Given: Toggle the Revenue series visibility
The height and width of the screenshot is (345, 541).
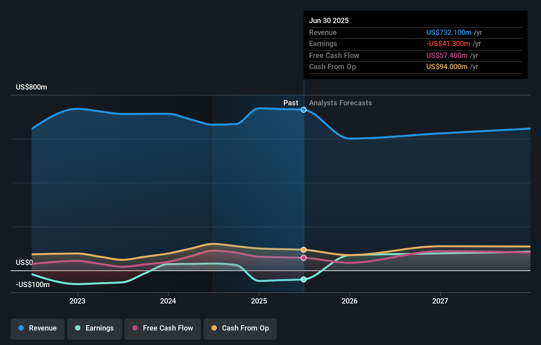Looking at the screenshot, I should (37, 328).
